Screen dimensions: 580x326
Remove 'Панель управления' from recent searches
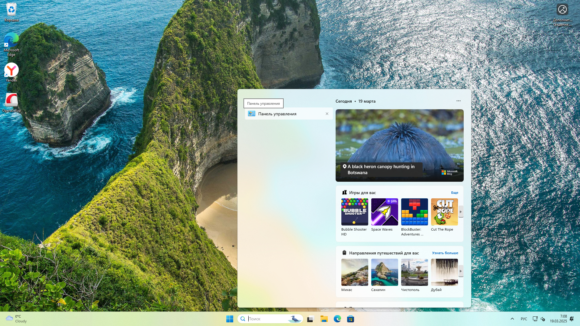[327, 114]
